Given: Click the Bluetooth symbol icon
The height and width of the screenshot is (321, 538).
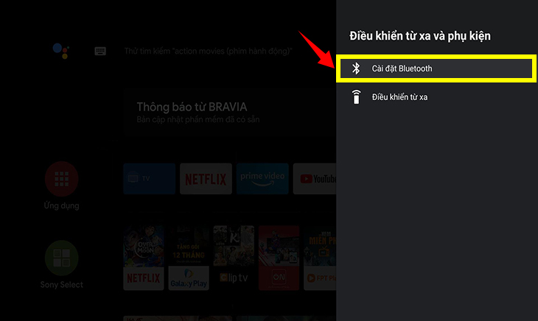Looking at the screenshot, I should [356, 68].
